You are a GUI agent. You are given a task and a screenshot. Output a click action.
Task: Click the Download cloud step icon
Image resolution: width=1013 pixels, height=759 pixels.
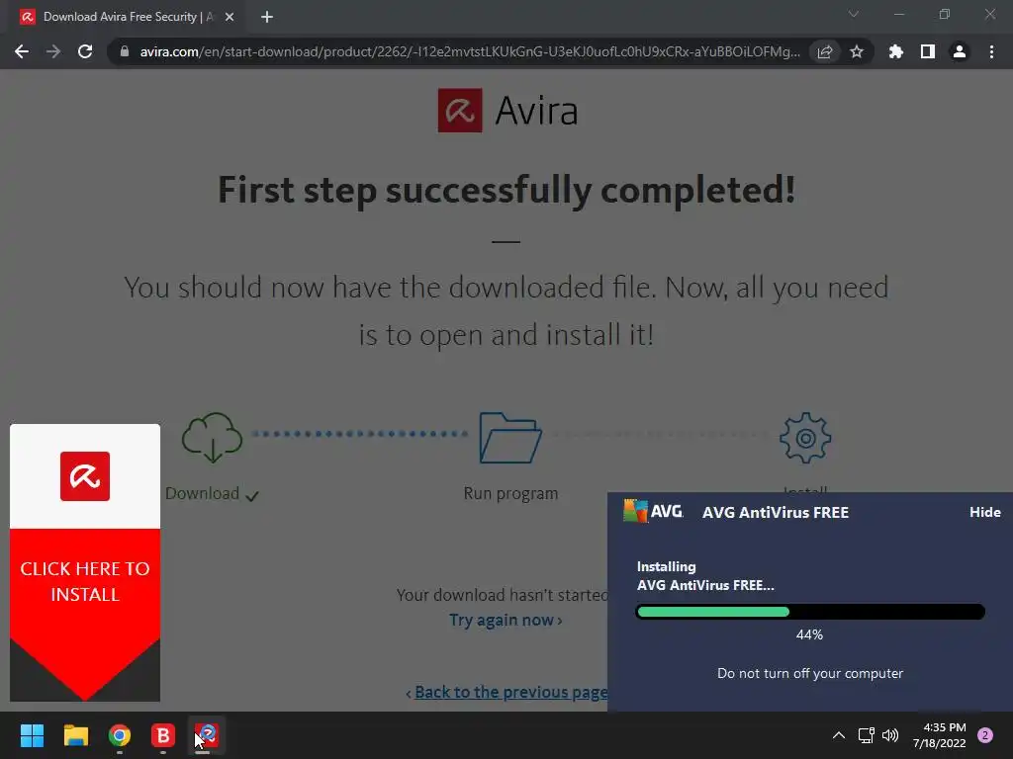(212, 438)
